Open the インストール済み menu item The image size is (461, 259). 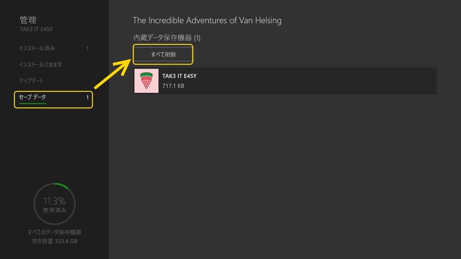click(x=37, y=48)
